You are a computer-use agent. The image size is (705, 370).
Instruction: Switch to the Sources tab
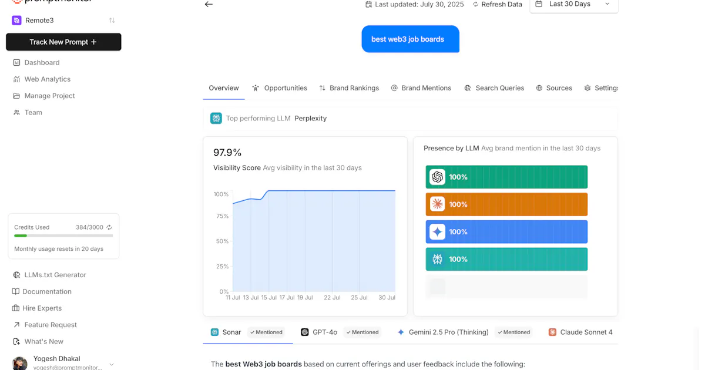tap(554, 88)
